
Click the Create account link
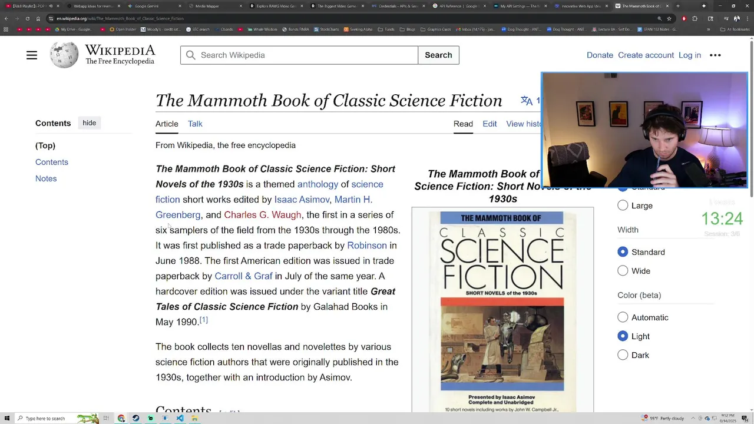[x=646, y=55]
